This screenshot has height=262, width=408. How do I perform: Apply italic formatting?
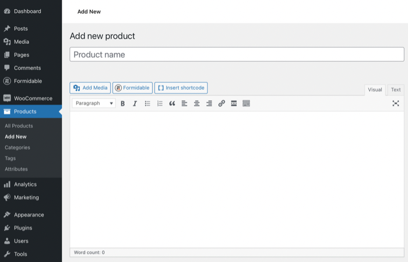[135, 104]
